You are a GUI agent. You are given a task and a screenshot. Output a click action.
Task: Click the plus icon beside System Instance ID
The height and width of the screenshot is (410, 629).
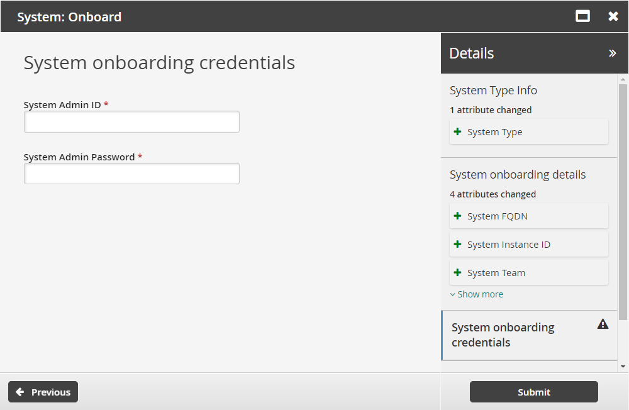[458, 245]
